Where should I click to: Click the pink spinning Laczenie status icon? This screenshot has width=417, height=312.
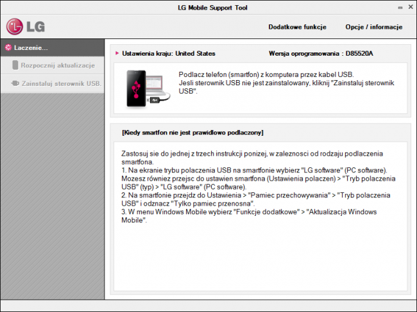[8, 47]
